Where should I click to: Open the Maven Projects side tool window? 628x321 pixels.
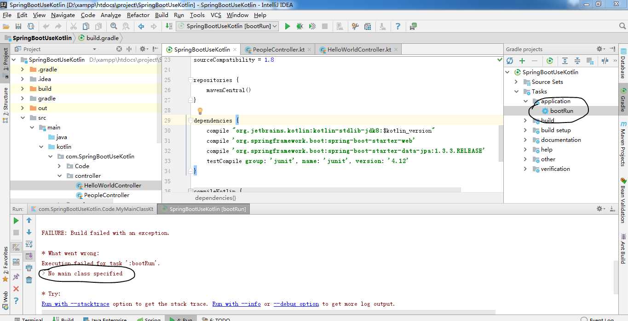coord(623,144)
